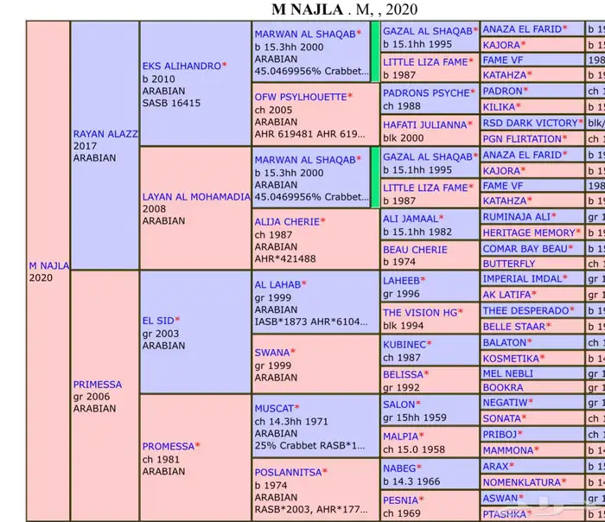The image size is (605, 522).
Task: Click HAFATI JULIANNA in the pedigree
Action: pyautogui.click(x=424, y=124)
